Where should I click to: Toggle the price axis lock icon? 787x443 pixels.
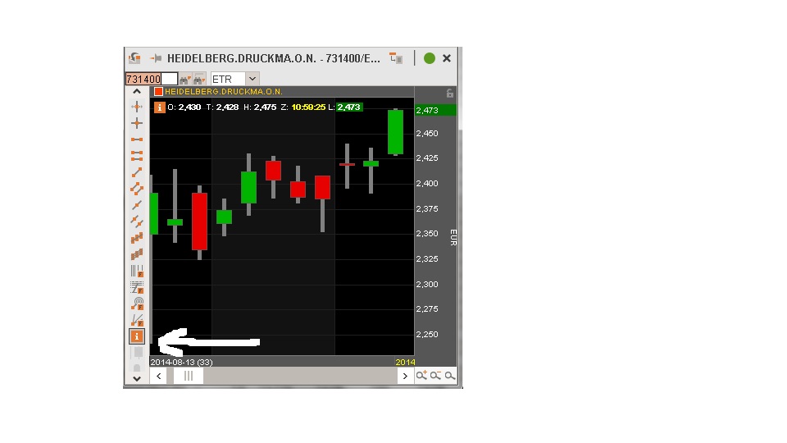[x=450, y=93]
